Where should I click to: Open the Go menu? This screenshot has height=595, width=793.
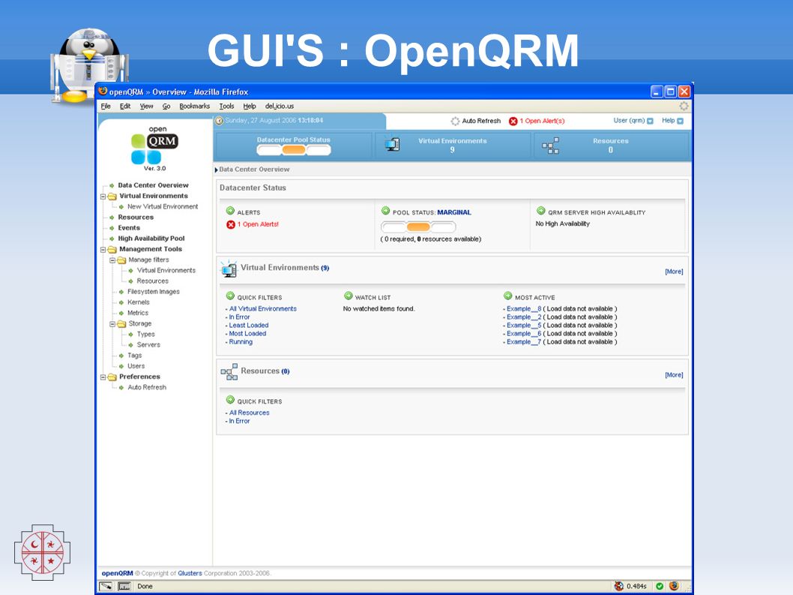[x=166, y=107]
